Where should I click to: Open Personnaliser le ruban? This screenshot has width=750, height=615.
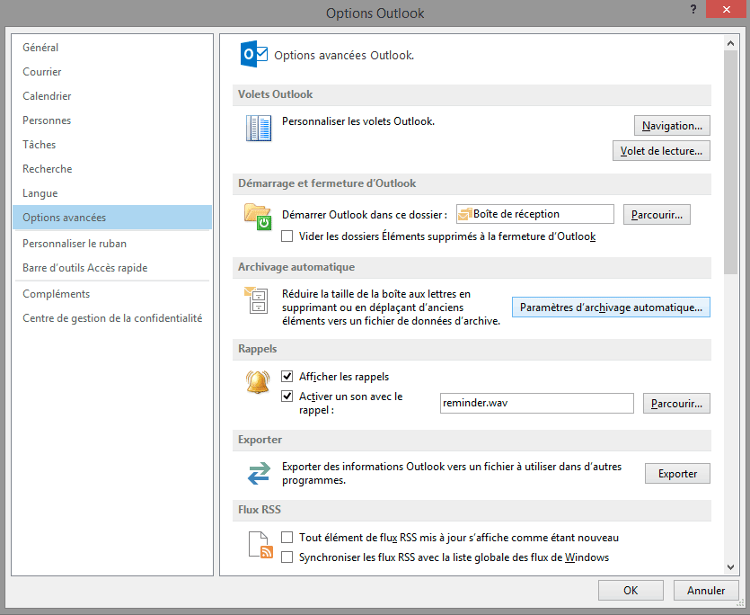pos(112,244)
